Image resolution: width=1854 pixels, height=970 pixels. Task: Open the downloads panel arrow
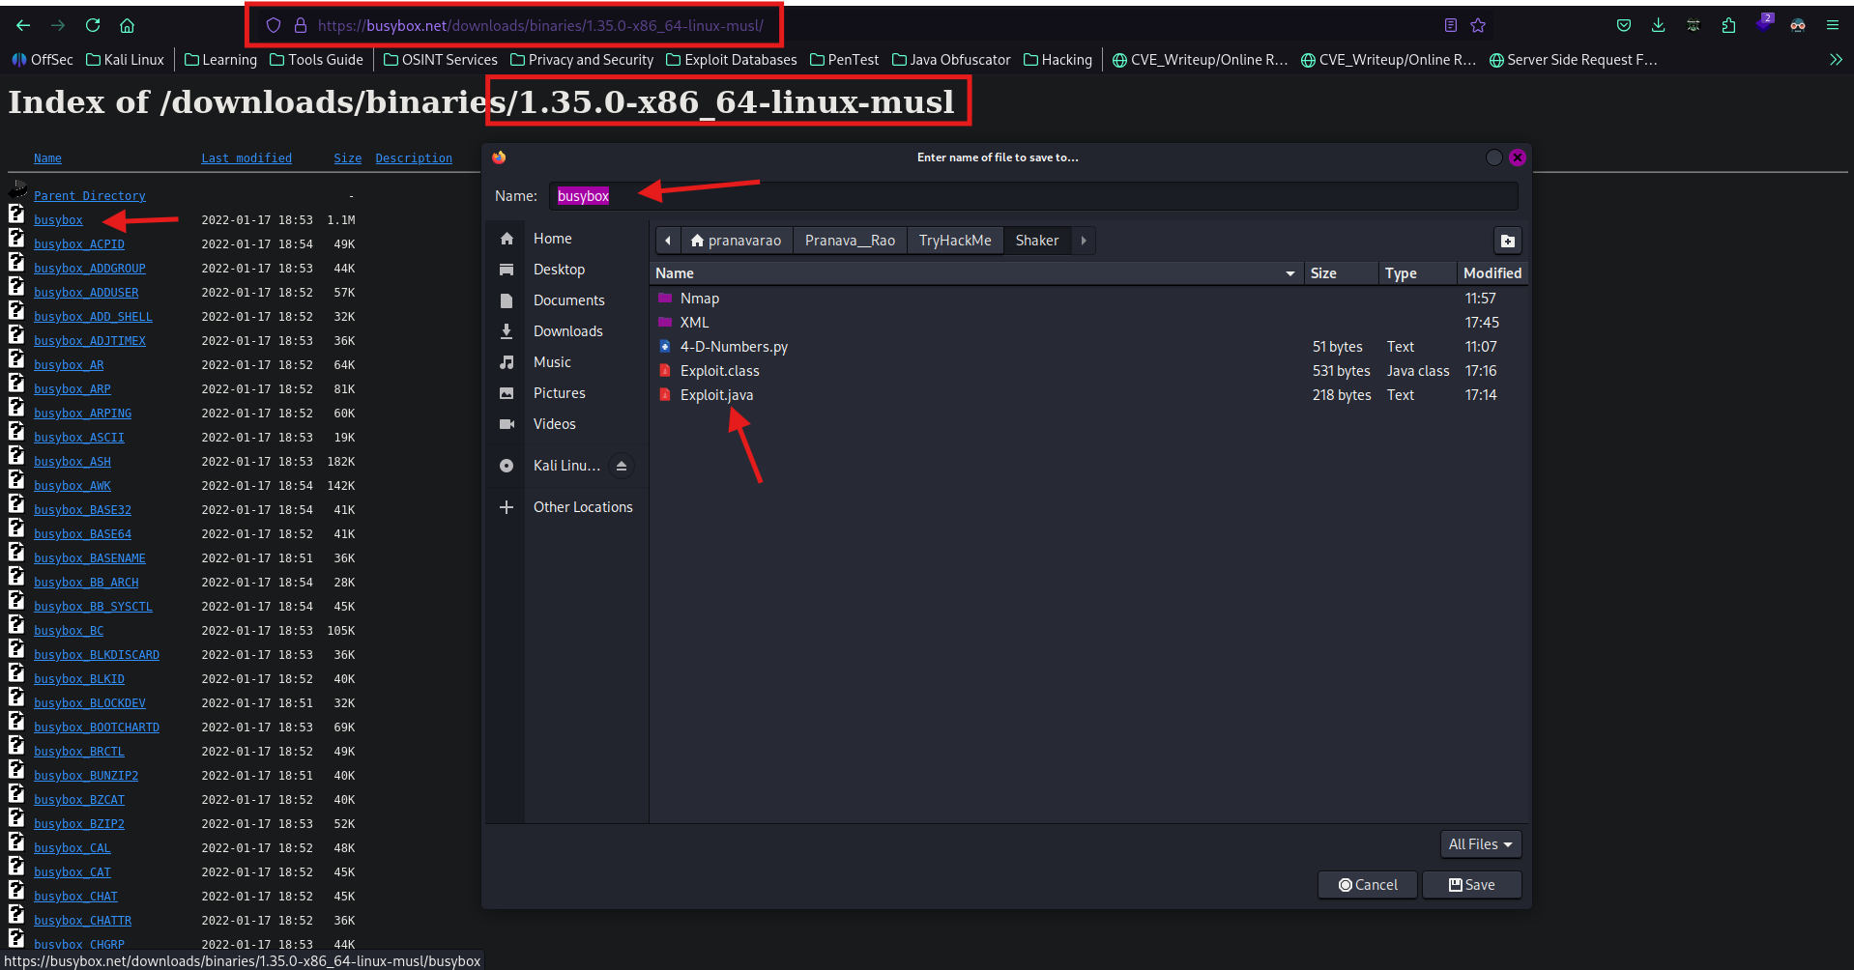coord(1659,25)
